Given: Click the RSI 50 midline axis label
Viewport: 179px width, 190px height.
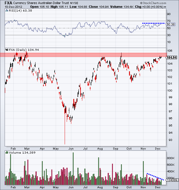Looking at the screenshot, I should click(x=169, y=28).
